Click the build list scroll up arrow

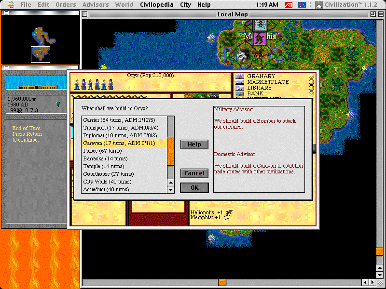coord(171,183)
